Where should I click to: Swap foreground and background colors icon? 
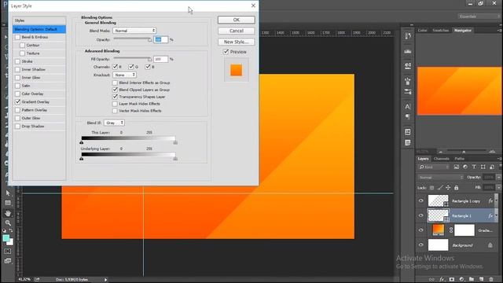pos(11,230)
